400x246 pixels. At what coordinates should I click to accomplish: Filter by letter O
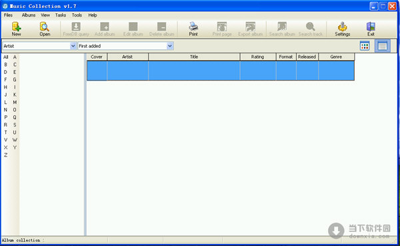click(15, 110)
